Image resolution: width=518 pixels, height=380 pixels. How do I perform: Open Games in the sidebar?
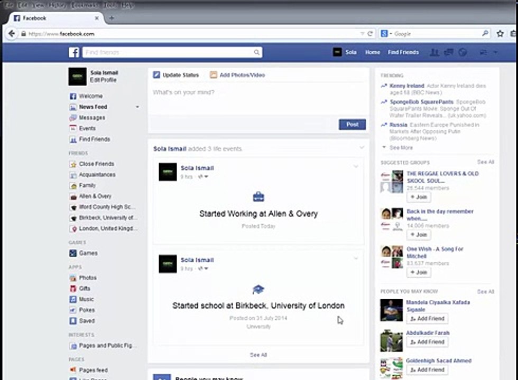(x=84, y=253)
